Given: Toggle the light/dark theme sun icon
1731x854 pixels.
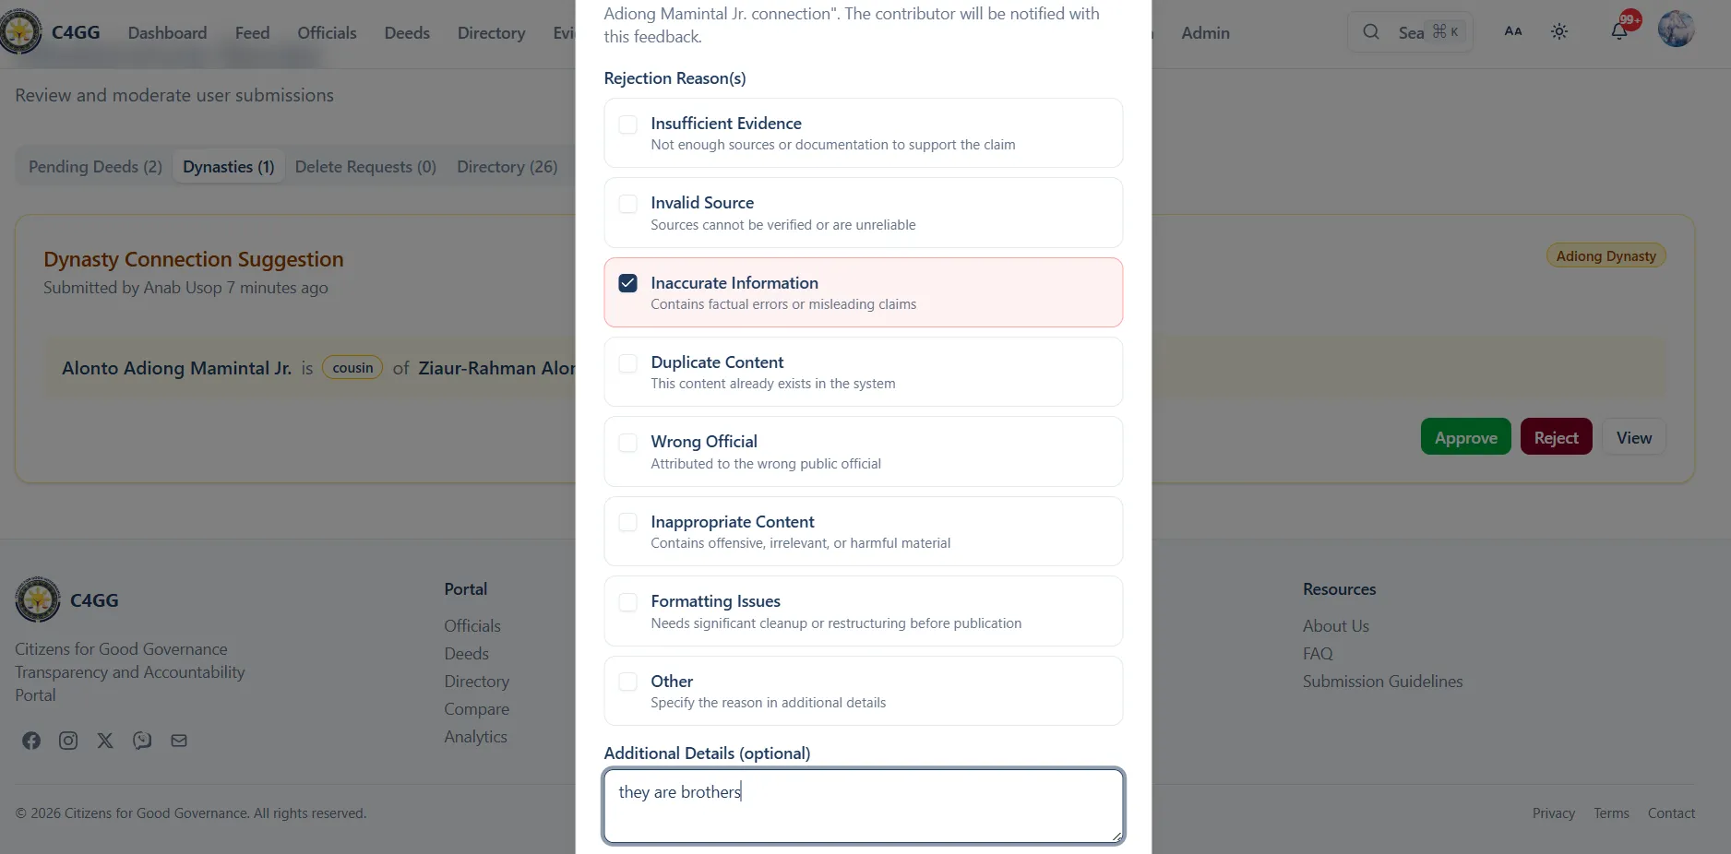Looking at the screenshot, I should tap(1559, 32).
